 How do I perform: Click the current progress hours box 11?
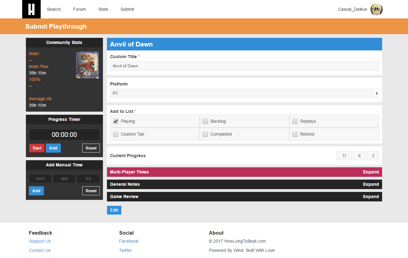(x=344, y=156)
